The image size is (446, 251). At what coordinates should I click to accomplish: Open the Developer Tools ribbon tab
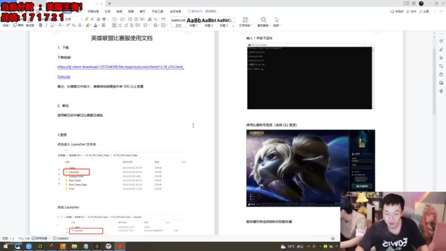click(x=157, y=11)
